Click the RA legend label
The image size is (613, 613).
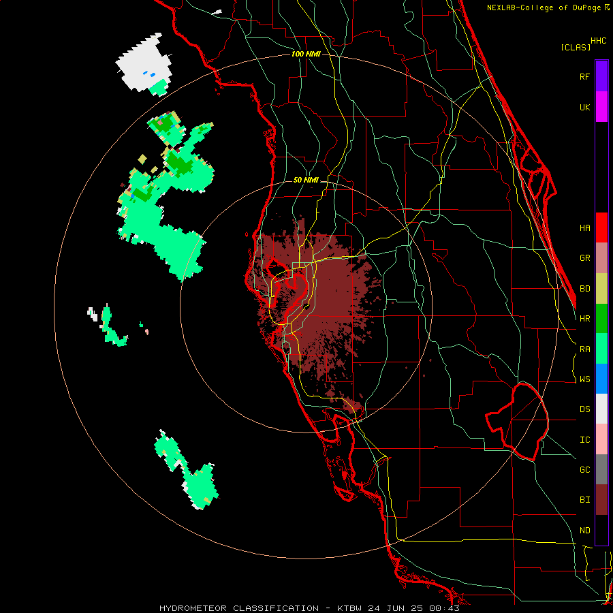584,349
